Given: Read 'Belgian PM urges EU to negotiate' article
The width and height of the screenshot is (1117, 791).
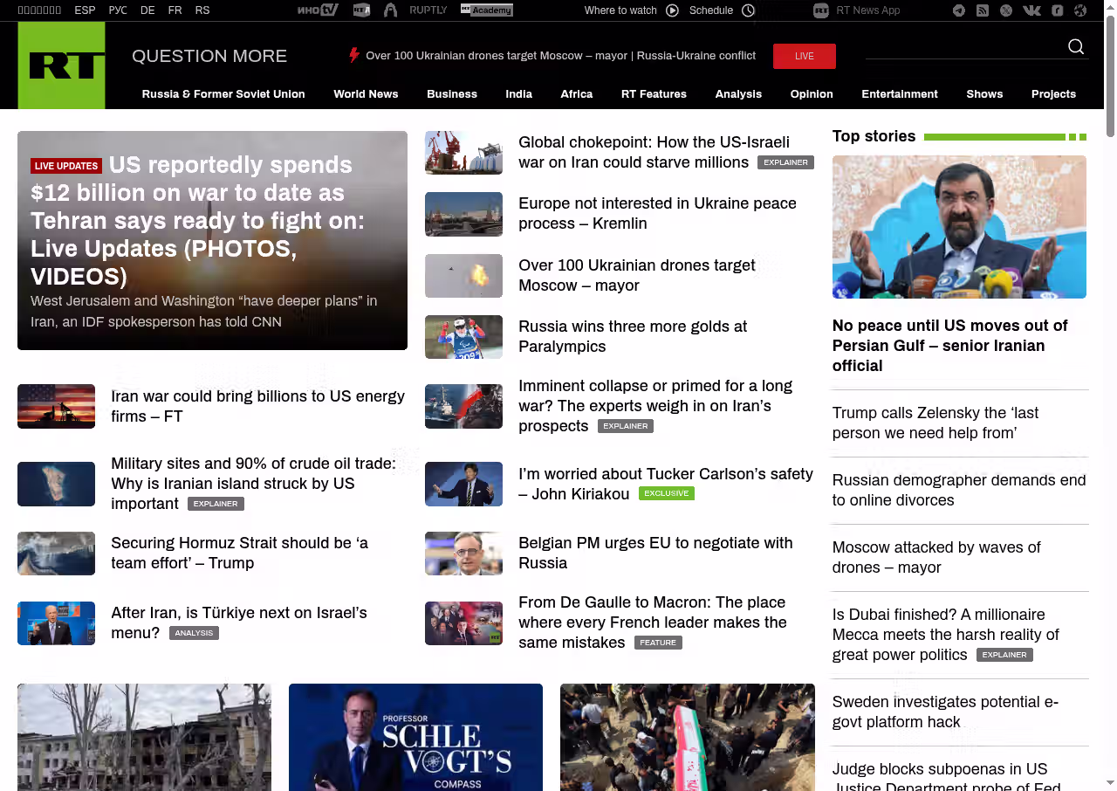Looking at the screenshot, I should (x=654, y=553).
